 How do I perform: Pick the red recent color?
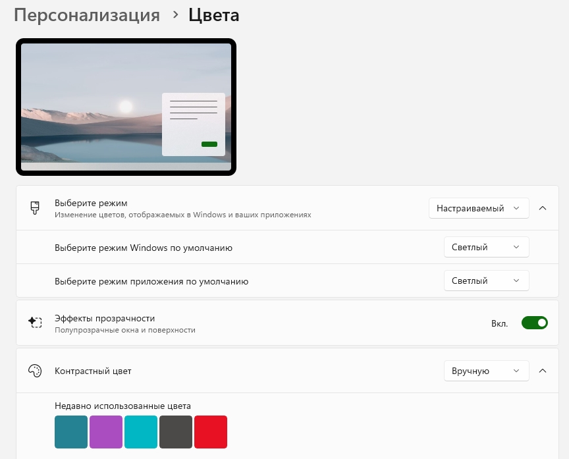tap(211, 432)
